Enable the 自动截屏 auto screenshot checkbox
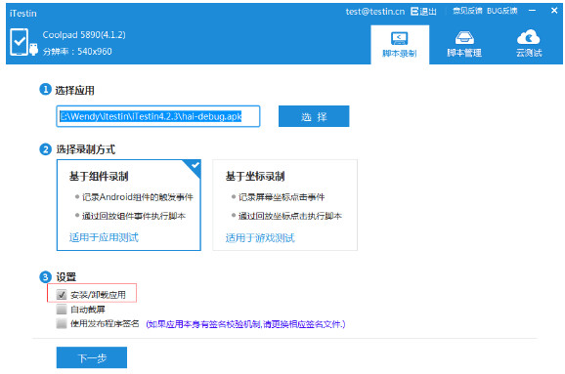The width and height of the screenshot is (565, 374). [62, 310]
